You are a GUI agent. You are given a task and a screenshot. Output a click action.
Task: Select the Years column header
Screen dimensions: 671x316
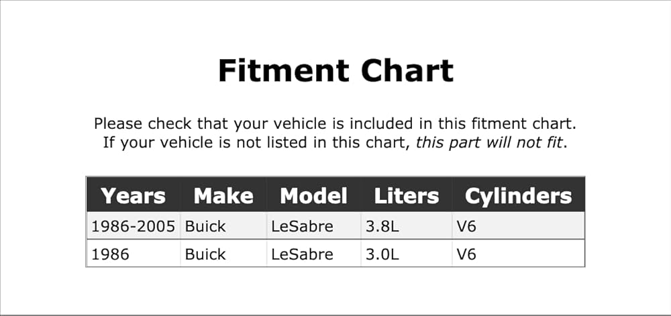[134, 196]
